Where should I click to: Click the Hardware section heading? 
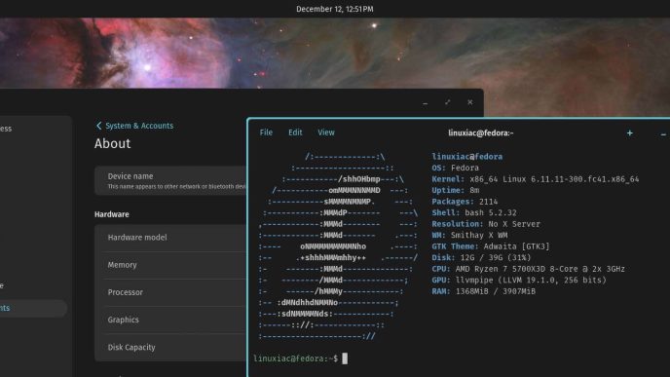coord(112,214)
